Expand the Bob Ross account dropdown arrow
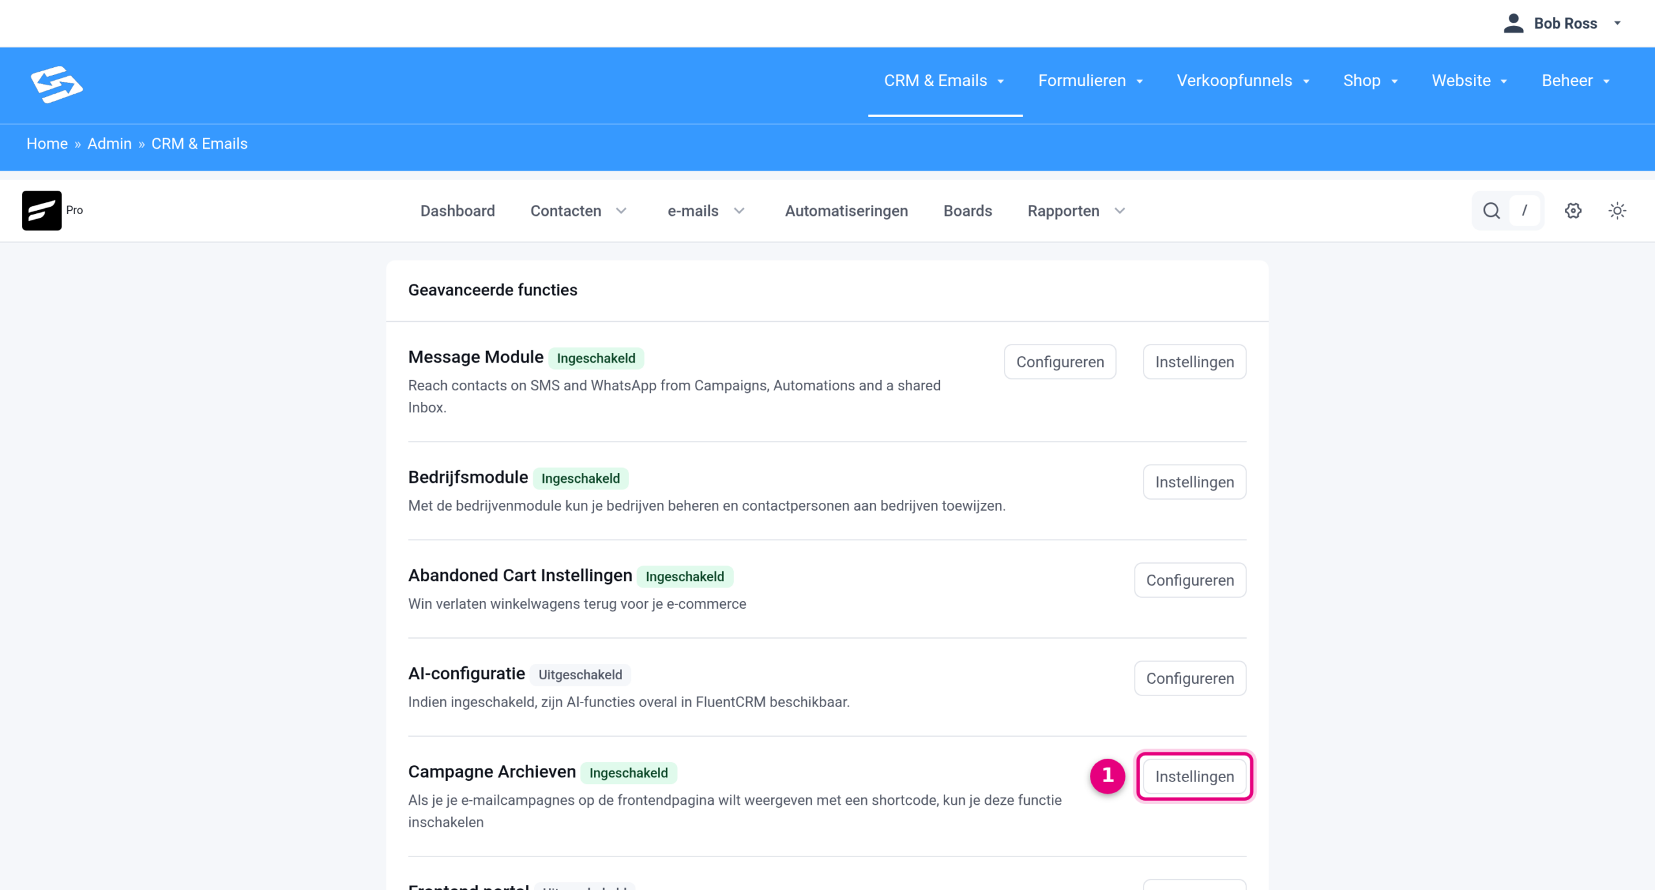This screenshot has width=1655, height=890. (1618, 23)
